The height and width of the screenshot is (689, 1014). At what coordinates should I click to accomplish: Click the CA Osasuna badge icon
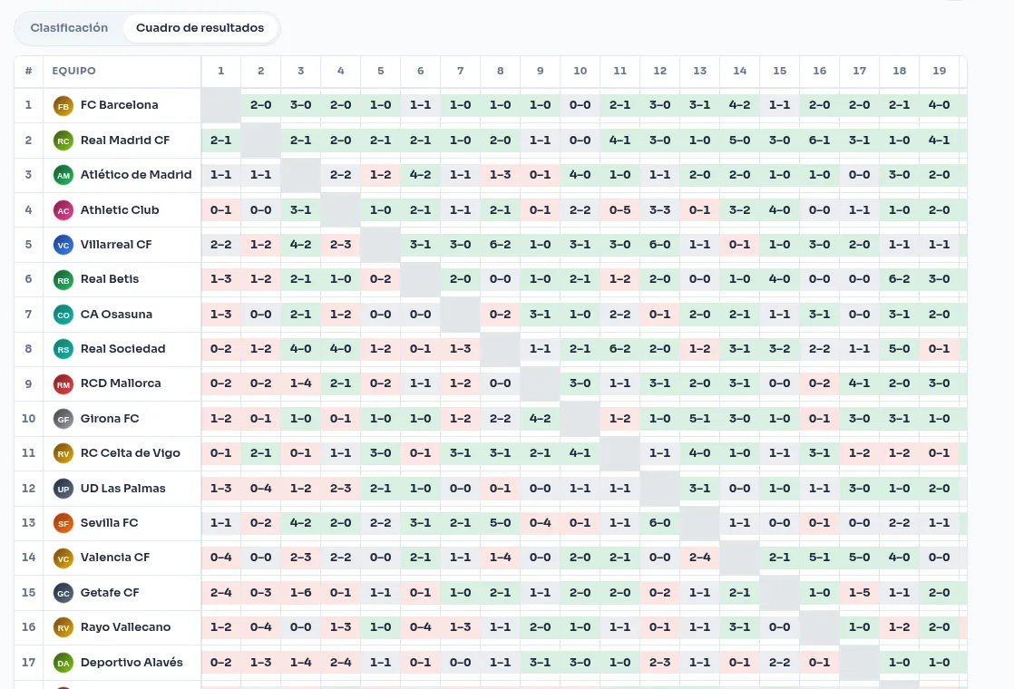click(x=63, y=315)
